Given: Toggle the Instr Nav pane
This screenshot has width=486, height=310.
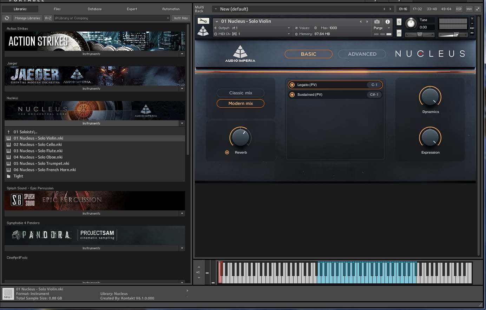Looking at the screenshot, I should point(181,18).
